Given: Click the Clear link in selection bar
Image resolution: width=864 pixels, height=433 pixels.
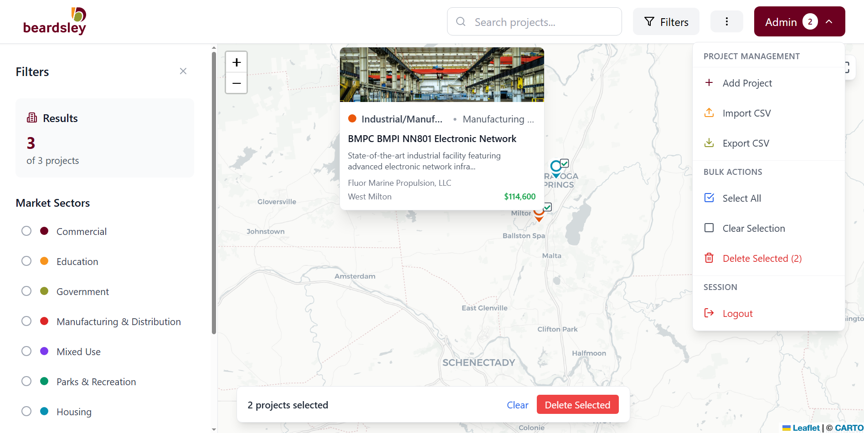Looking at the screenshot, I should click(517, 405).
